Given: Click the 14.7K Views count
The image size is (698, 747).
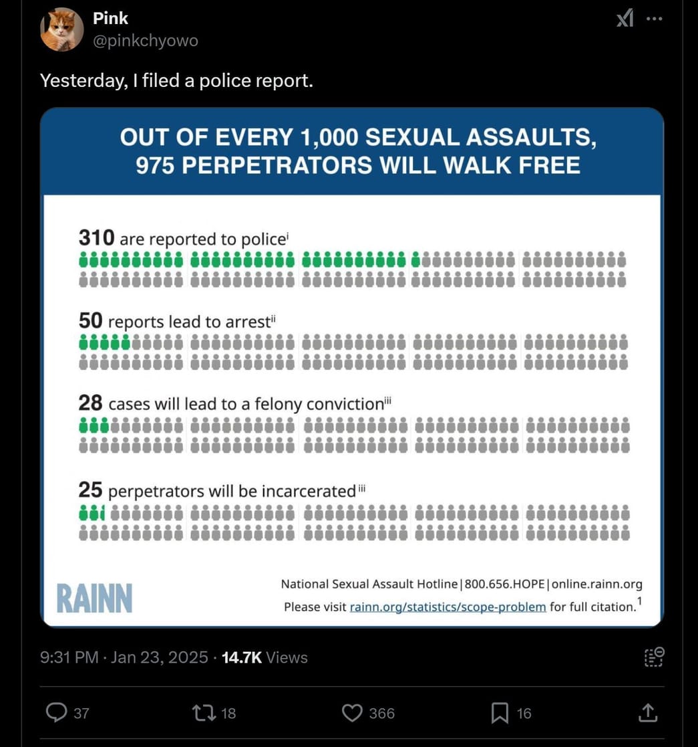Looking at the screenshot, I should click(x=265, y=657).
